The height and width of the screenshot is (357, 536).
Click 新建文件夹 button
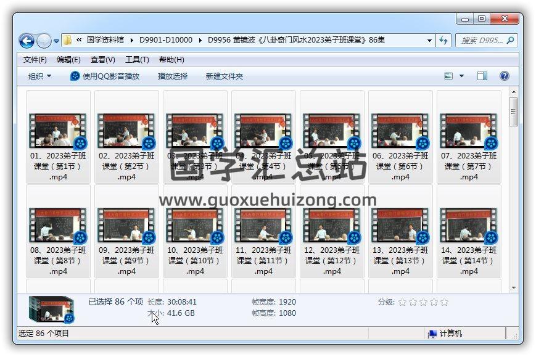pyautogui.click(x=225, y=76)
